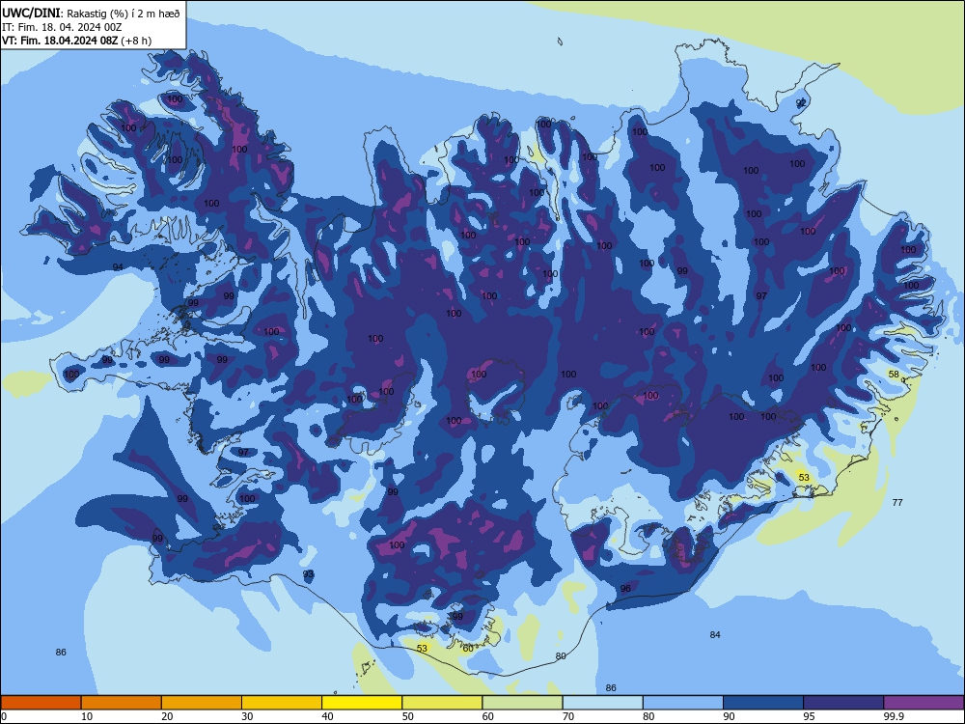Select the purple above-99.9 legend swatch

924,703
